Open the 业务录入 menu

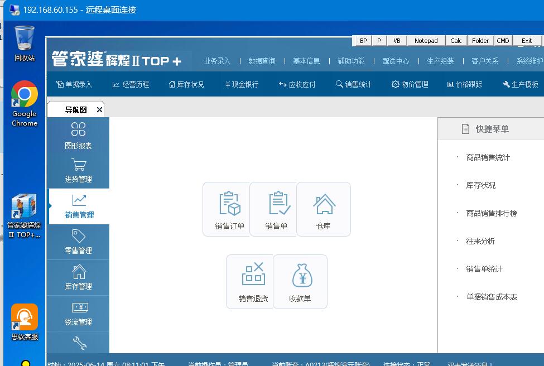point(217,61)
